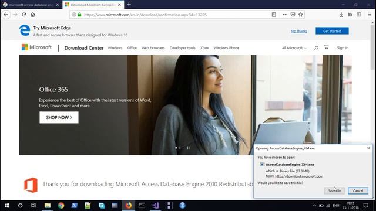Go to Firefox home page icon
Image resolution: width=376 pixels, height=211 pixels.
click(x=33, y=15)
